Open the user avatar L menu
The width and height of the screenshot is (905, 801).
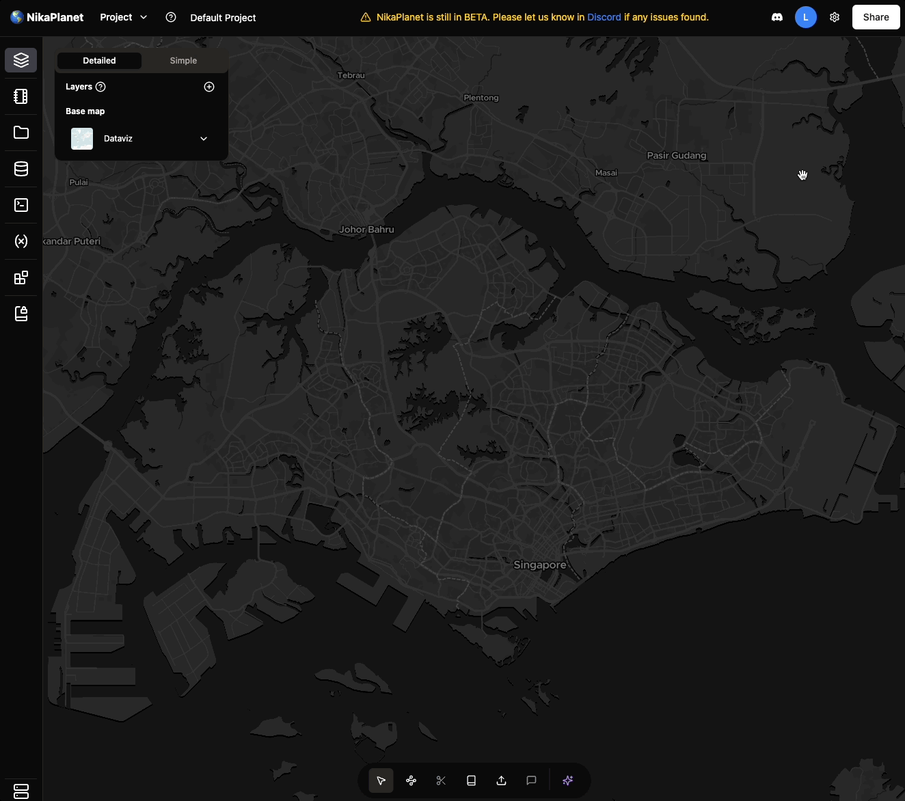coord(806,17)
